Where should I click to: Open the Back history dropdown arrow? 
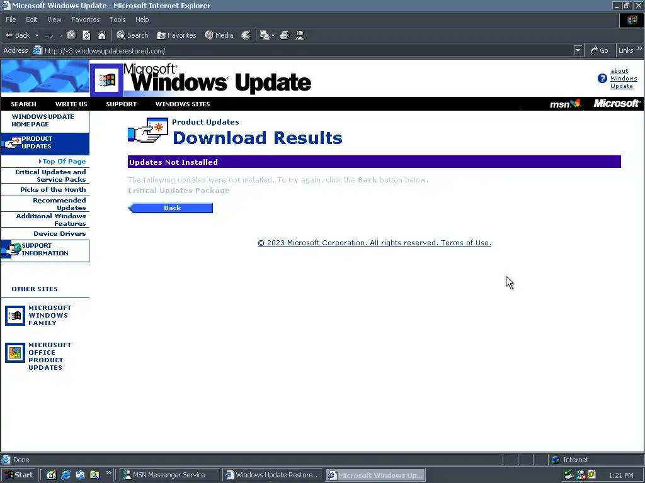[x=37, y=36]
